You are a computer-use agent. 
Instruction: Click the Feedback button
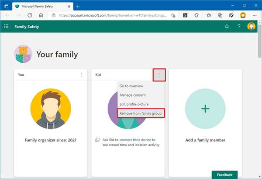224,175
